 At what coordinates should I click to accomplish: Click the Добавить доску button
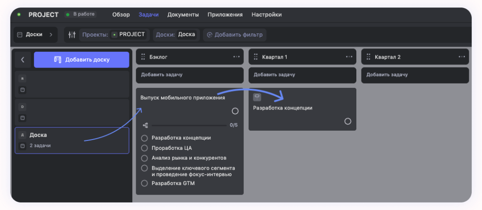(81, 60)
